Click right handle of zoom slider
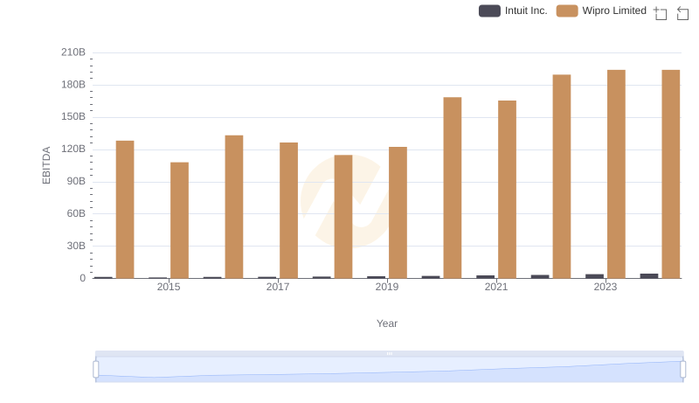Viewport: 699px width, 403px height. [683, 370]
